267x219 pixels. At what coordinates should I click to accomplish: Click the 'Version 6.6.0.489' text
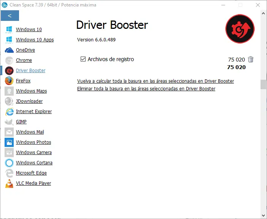(x=96, y=40)
